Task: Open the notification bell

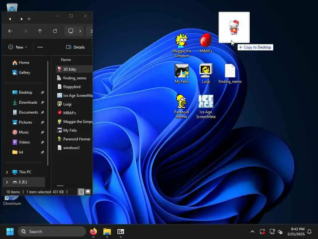Action: click(310, 232)
